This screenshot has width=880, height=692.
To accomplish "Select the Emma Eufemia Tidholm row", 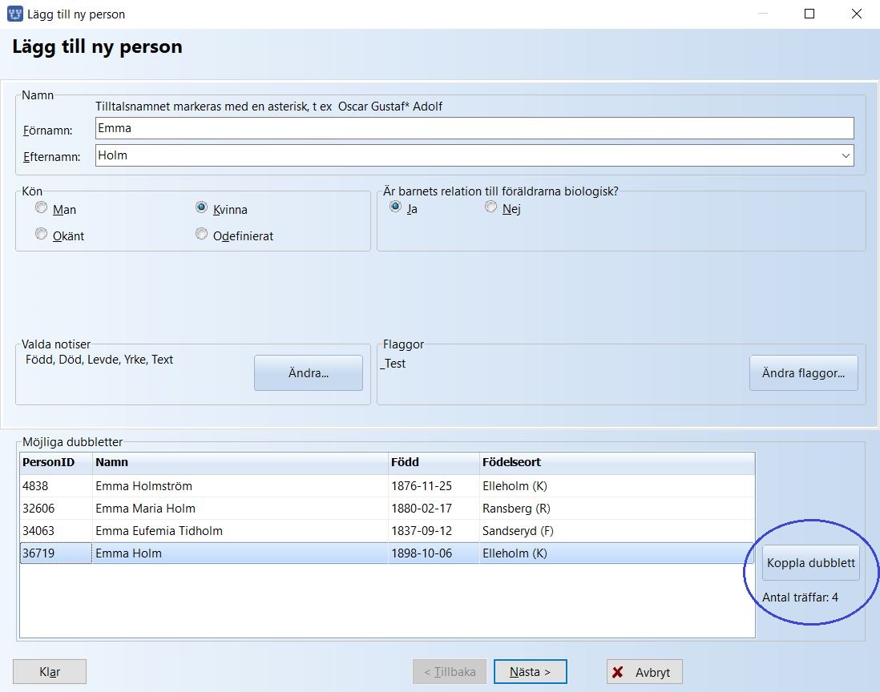I will pos(387,531).
